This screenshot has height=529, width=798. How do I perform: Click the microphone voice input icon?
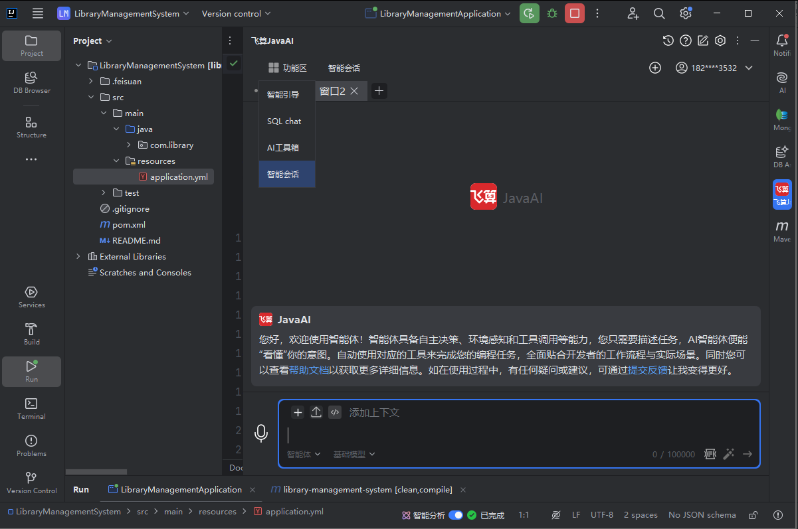click(x=261, y=433)
